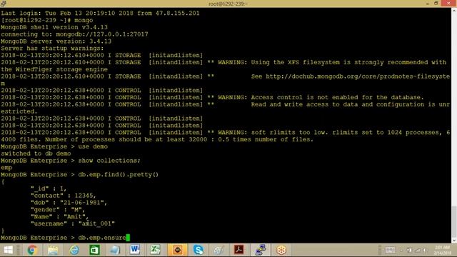Click the 'emp' collection name output
Image resolution: width=457 pixels, height=257 pixels.
(x=6, y=168)
